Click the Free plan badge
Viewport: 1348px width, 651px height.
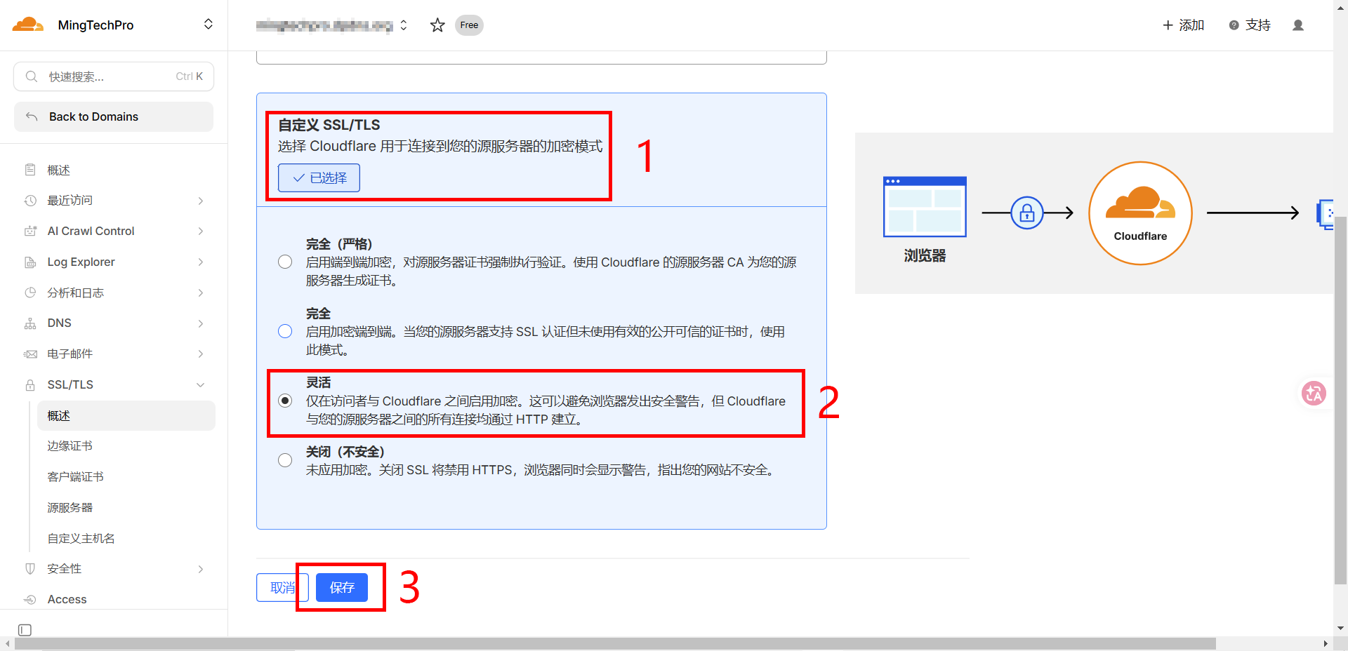(x=469, y=25)
